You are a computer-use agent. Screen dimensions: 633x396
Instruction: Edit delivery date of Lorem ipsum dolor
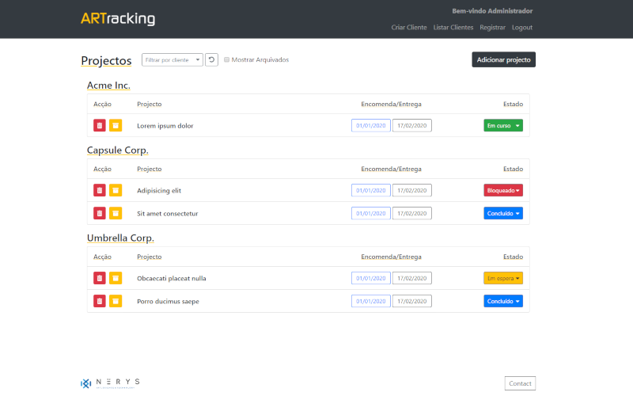tap(411, 125)
